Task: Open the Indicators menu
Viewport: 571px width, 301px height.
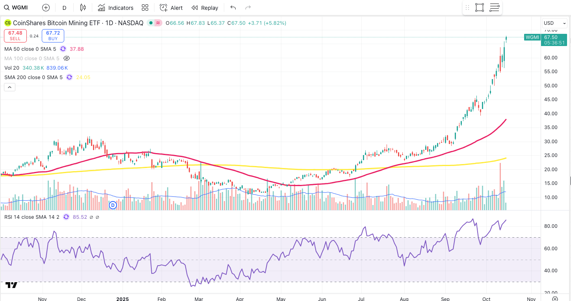Action: [116, 8]
